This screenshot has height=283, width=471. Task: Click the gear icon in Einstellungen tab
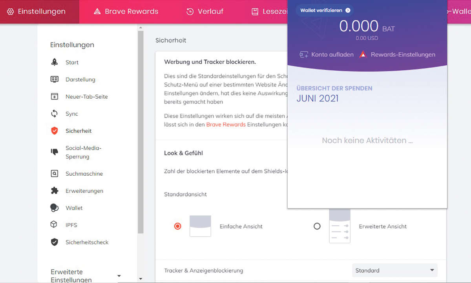(11, 11)
